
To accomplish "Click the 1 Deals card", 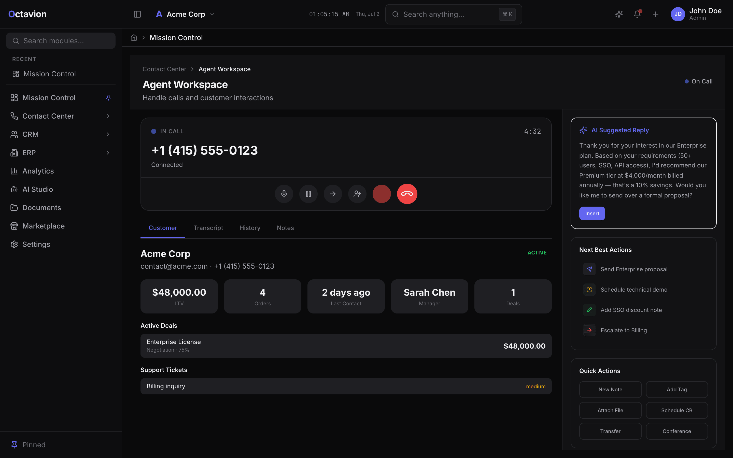I will click(513, 296).
